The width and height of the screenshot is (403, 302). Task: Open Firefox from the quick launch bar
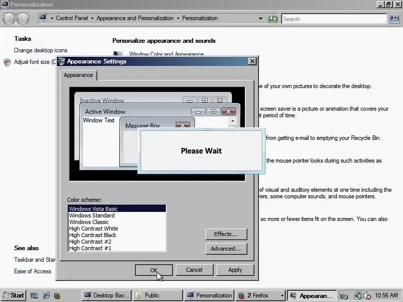click(x=57, y=295)
